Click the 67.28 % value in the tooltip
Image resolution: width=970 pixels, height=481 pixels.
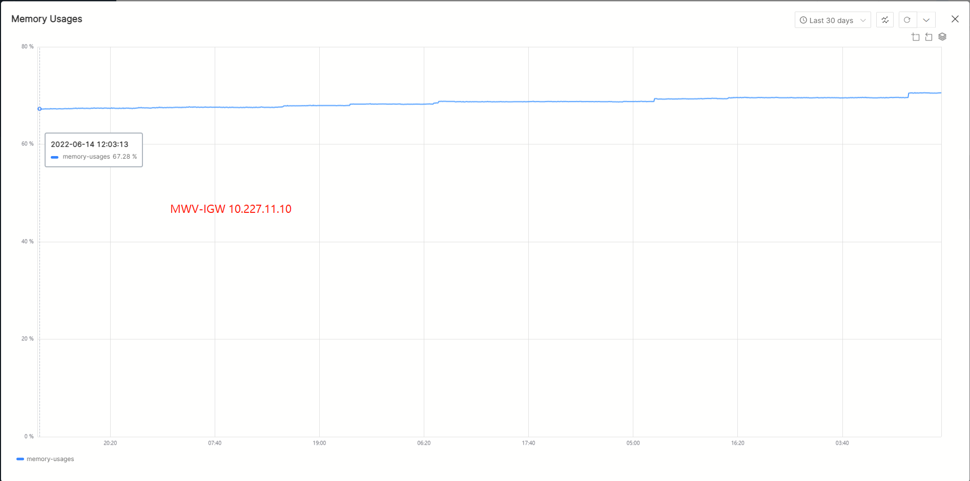(x=125, y=157)
